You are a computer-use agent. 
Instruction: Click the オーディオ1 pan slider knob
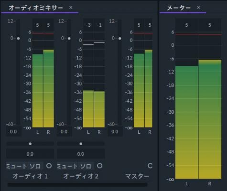click(x=30, y=144)
